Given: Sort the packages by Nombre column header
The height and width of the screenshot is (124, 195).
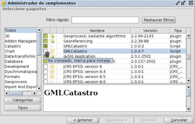Looking at the screenshot, I should 97,31.
